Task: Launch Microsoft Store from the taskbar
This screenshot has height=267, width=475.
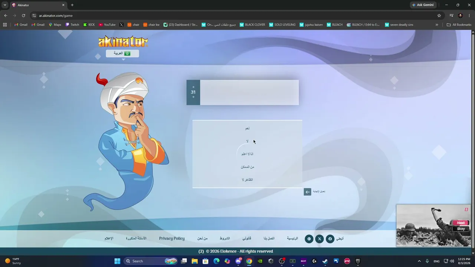Action: point(206,261)
